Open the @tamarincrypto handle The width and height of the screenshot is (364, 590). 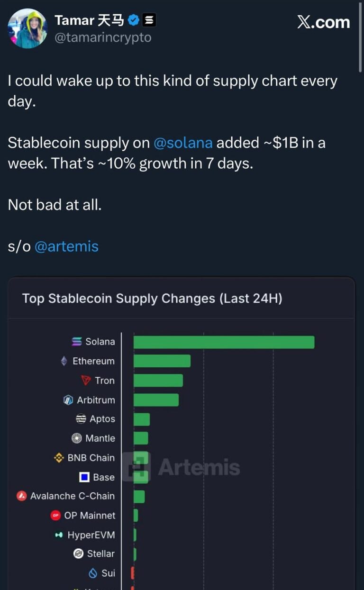coord(103,37)
